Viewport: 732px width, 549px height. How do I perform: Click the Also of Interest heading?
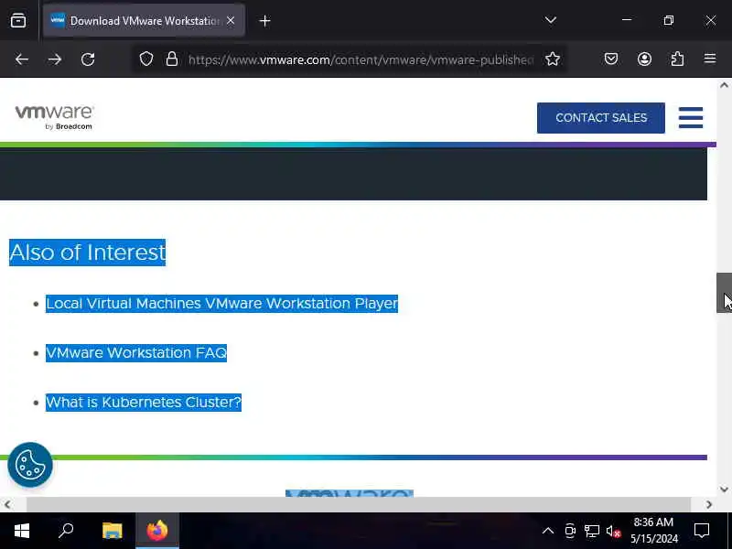tap(87, 253)
